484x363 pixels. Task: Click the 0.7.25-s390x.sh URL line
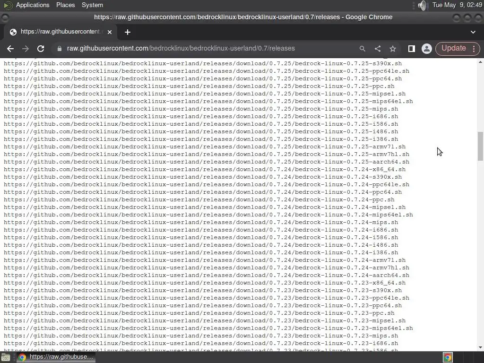coord(203,64)
